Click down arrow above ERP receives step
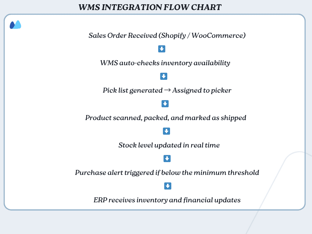The image size is (312, 234). coord(168,186)
